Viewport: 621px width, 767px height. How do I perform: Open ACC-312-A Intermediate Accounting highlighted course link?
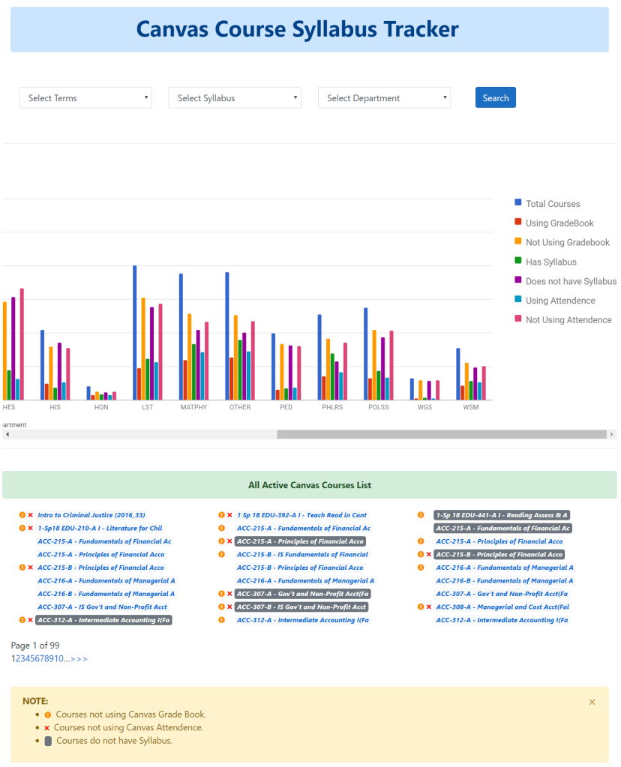tap(104, 620)
